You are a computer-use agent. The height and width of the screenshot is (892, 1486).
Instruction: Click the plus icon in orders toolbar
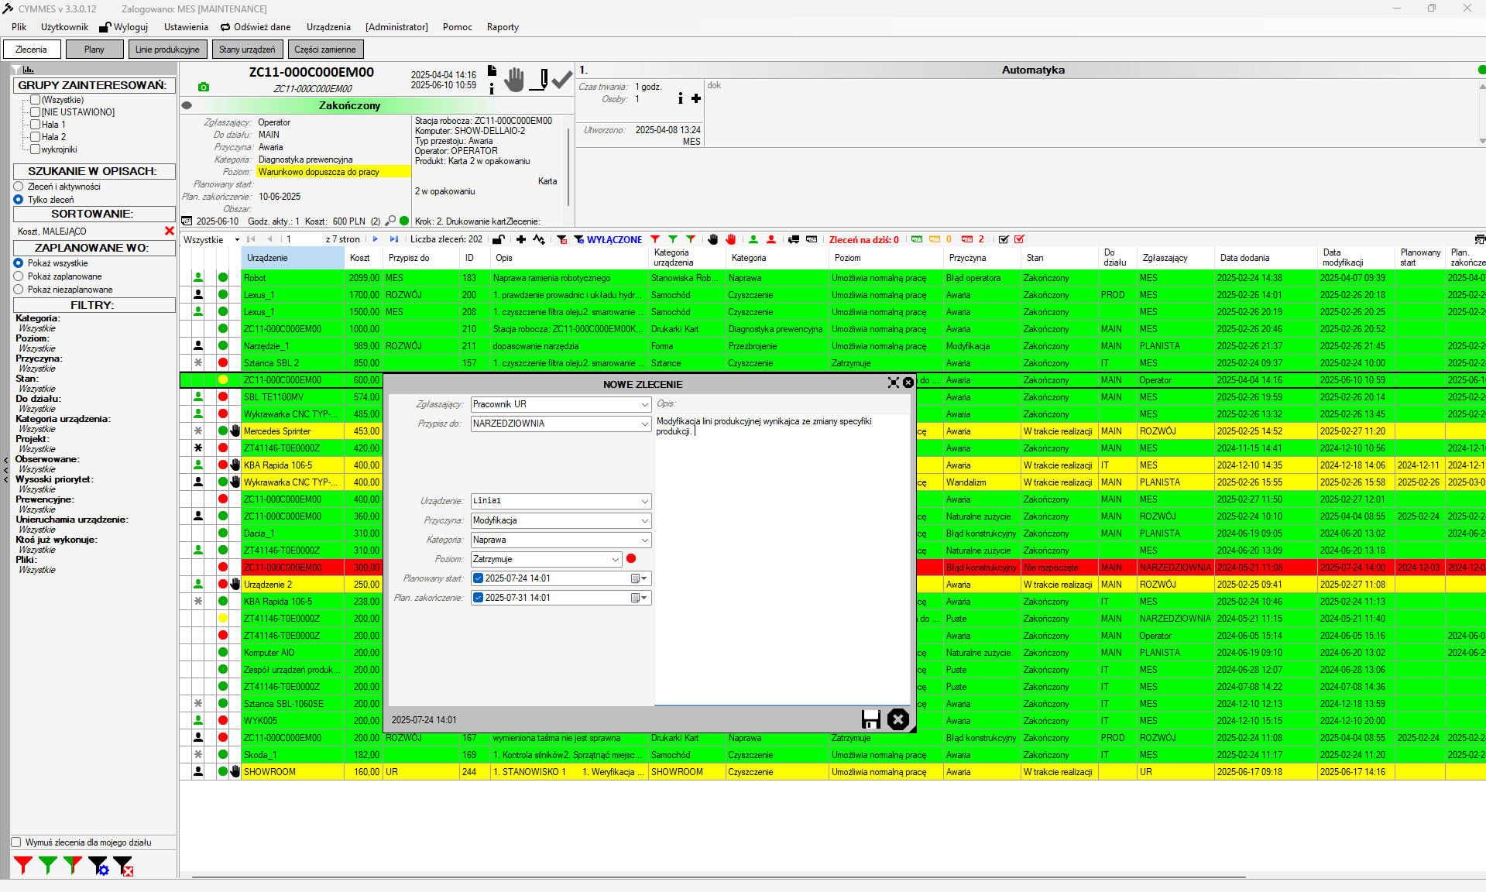pyautogui.click(x=521, y=239)
